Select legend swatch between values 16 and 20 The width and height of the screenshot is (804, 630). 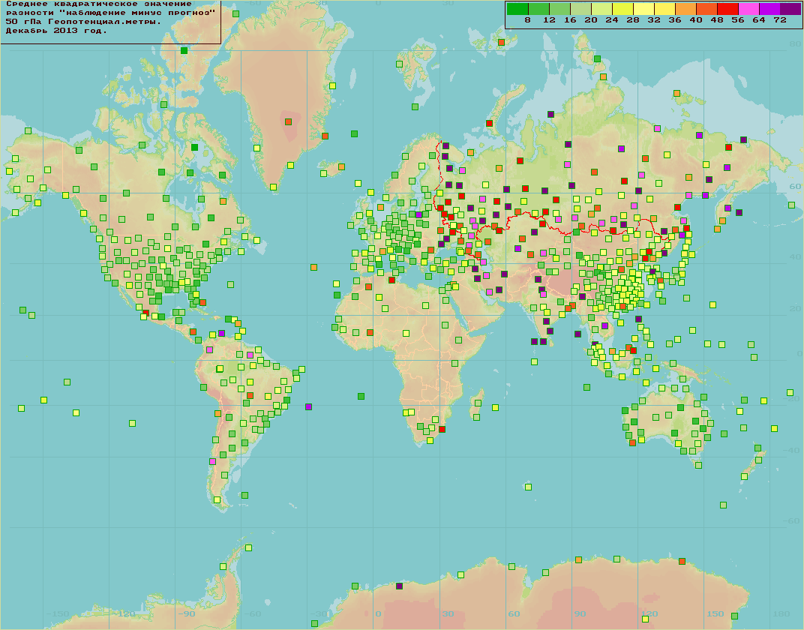pos(580,9)
